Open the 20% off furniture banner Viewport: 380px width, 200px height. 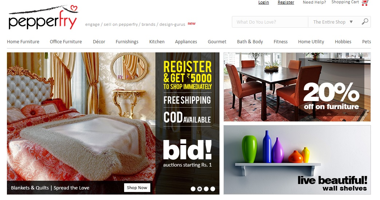click(x=297, y=87)
